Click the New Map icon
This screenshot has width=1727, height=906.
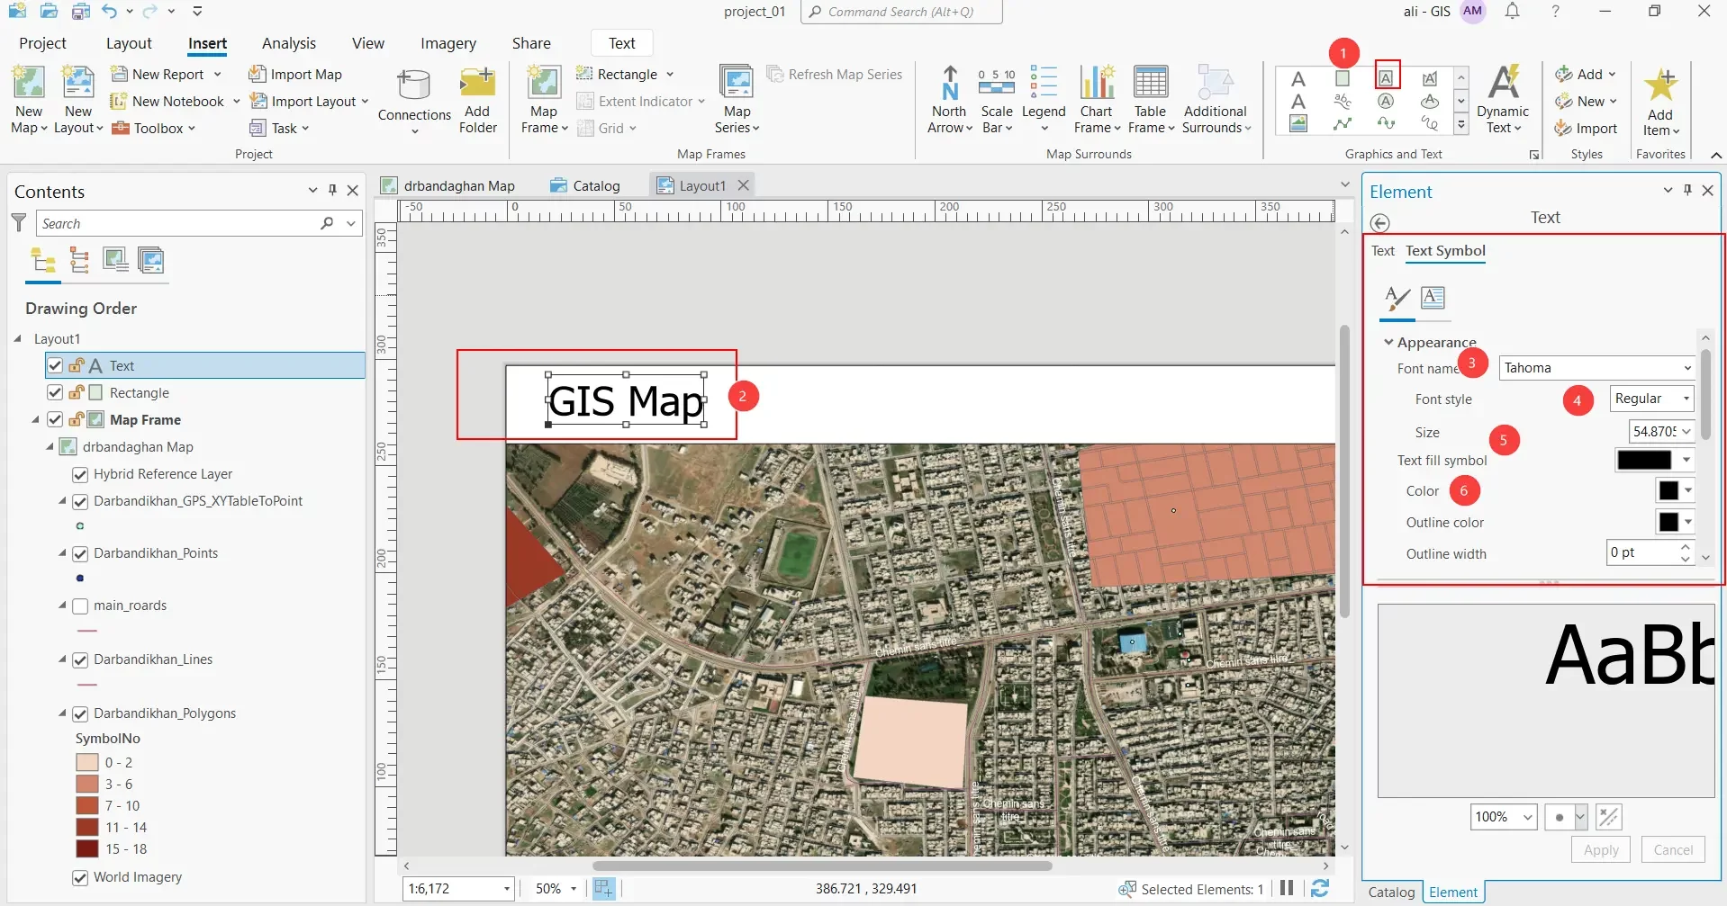pos(28,82)
